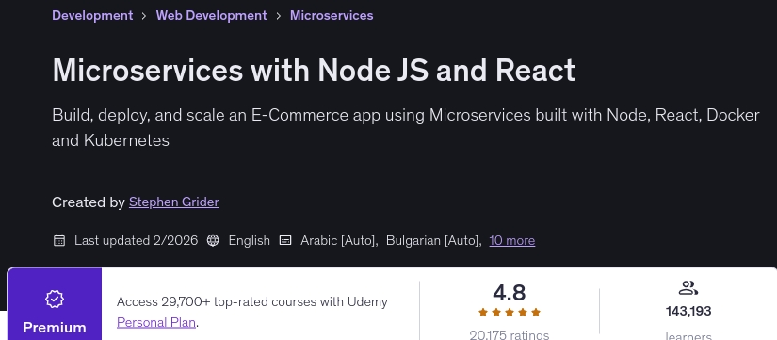The width and height of the screenshot is (777, 340).
Task: Click the Premium label
Action: tap(55, 328)
